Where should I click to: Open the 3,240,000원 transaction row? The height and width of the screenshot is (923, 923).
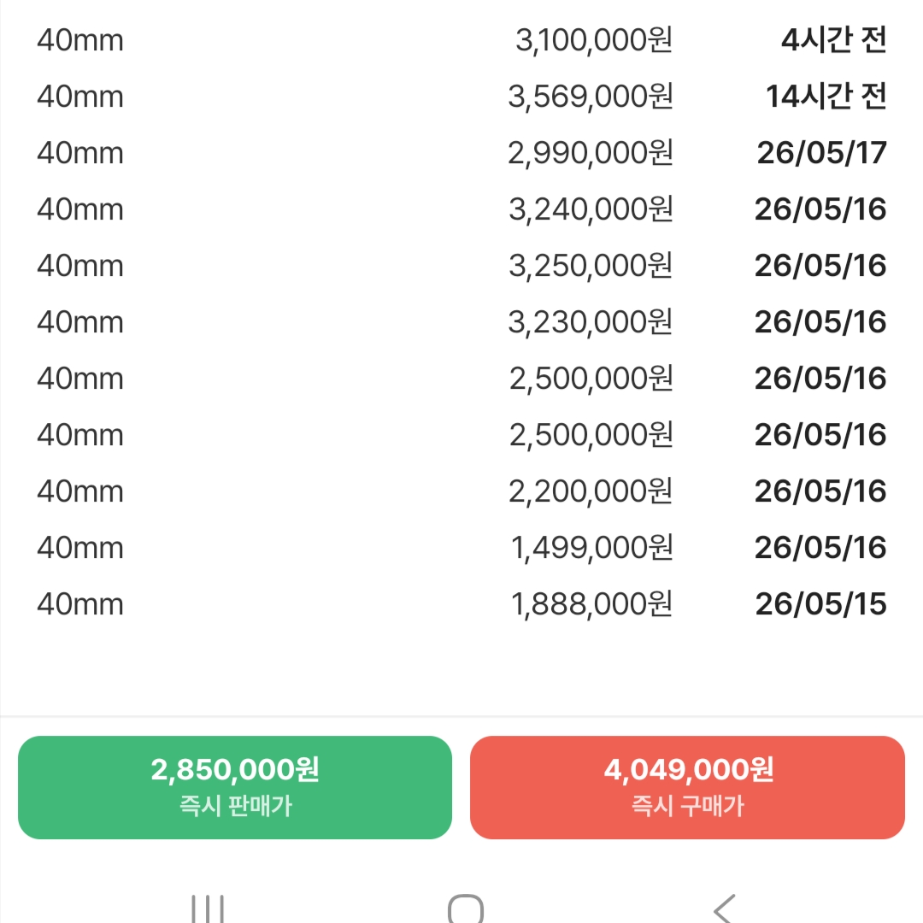point(461,209)
